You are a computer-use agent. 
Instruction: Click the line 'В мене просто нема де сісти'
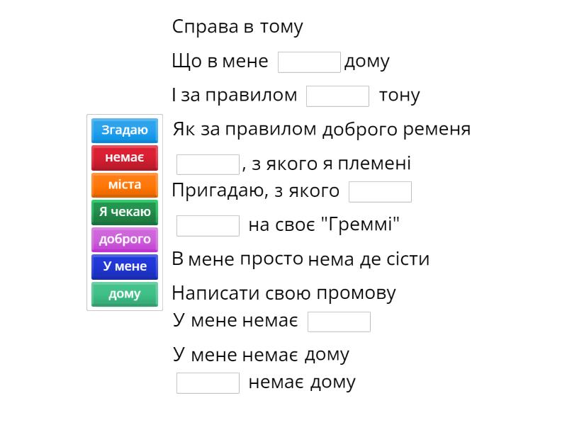point(301,259)
